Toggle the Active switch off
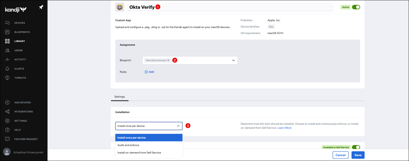Image resolution: width=409 pixels, height=161 pixels. [356, 7]
